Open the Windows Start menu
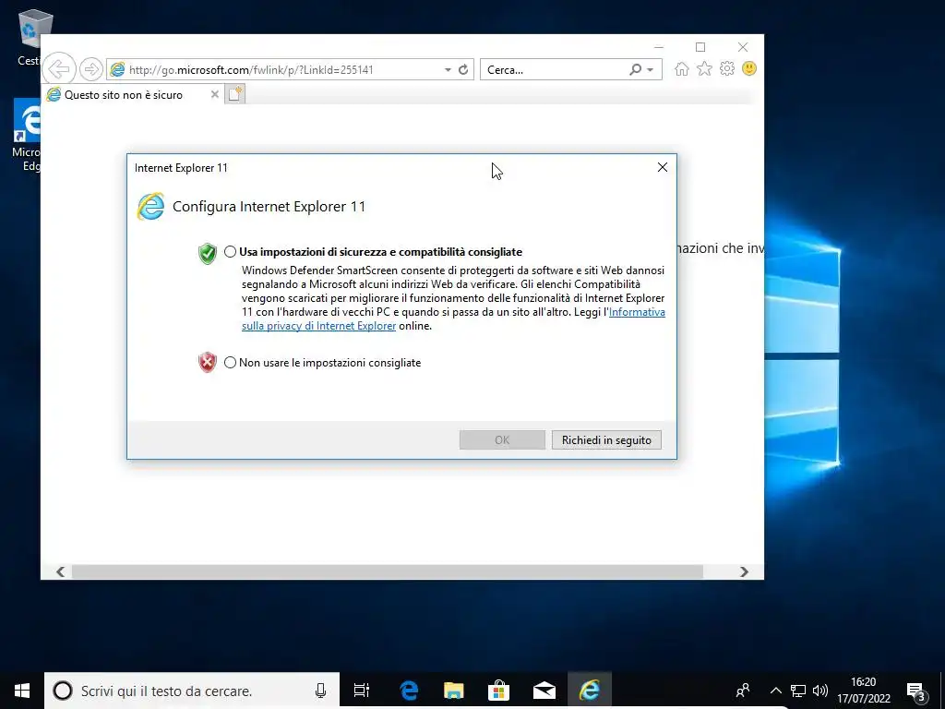Screen dimensions: 945x709 [22, 691]
